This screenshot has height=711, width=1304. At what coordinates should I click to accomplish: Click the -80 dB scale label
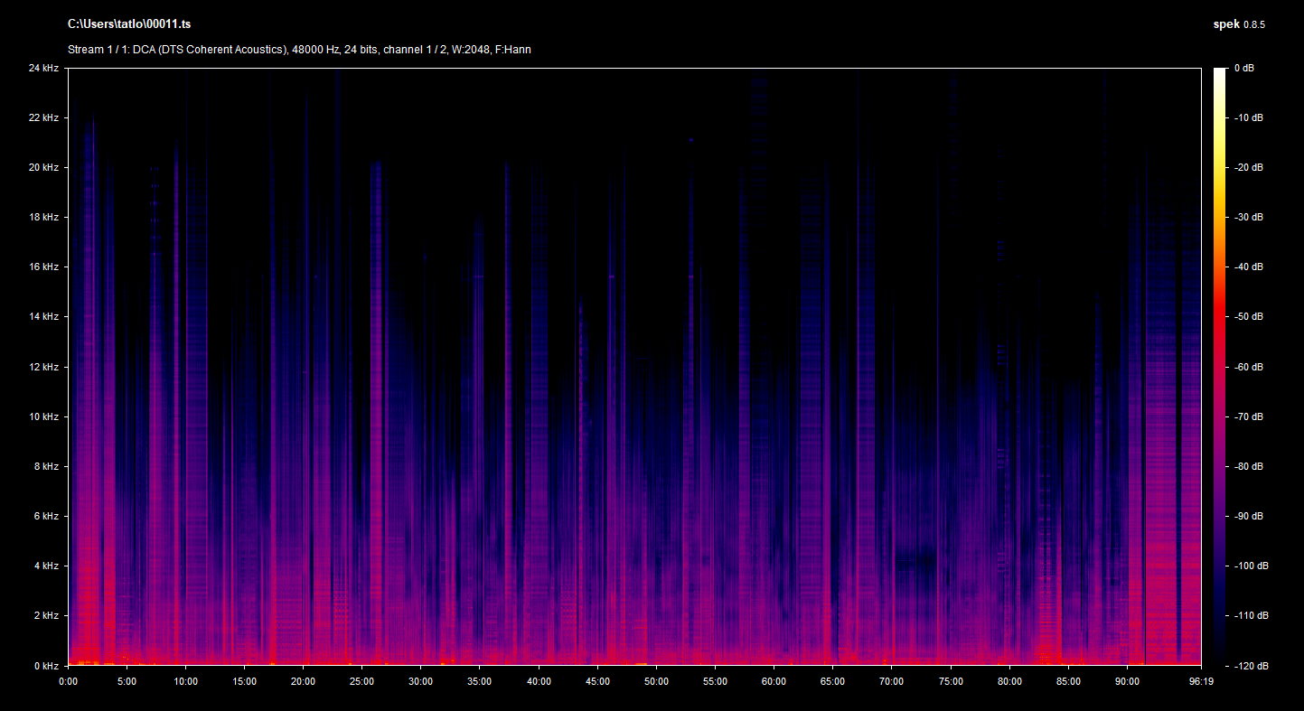(x=1247, y=466)
